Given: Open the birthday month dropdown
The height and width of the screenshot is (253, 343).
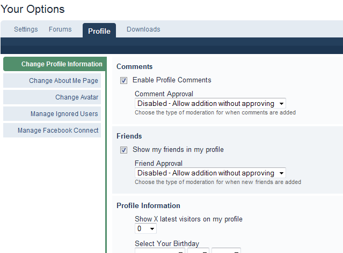Looking at the screenshot, I should tap(160, 250).
